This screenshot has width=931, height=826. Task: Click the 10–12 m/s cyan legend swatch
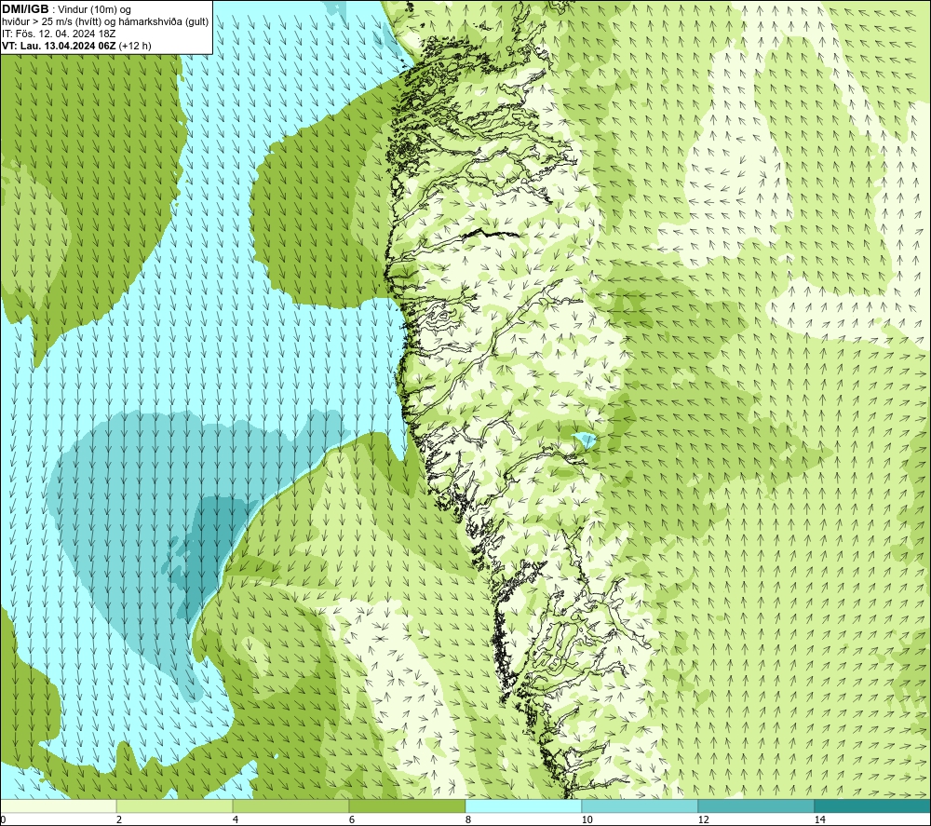(641, 806)
